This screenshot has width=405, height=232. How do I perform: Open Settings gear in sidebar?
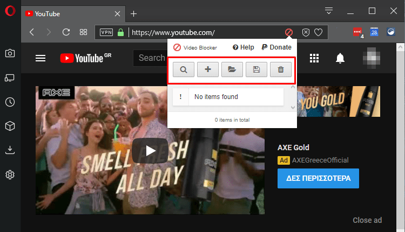(10, 174)
